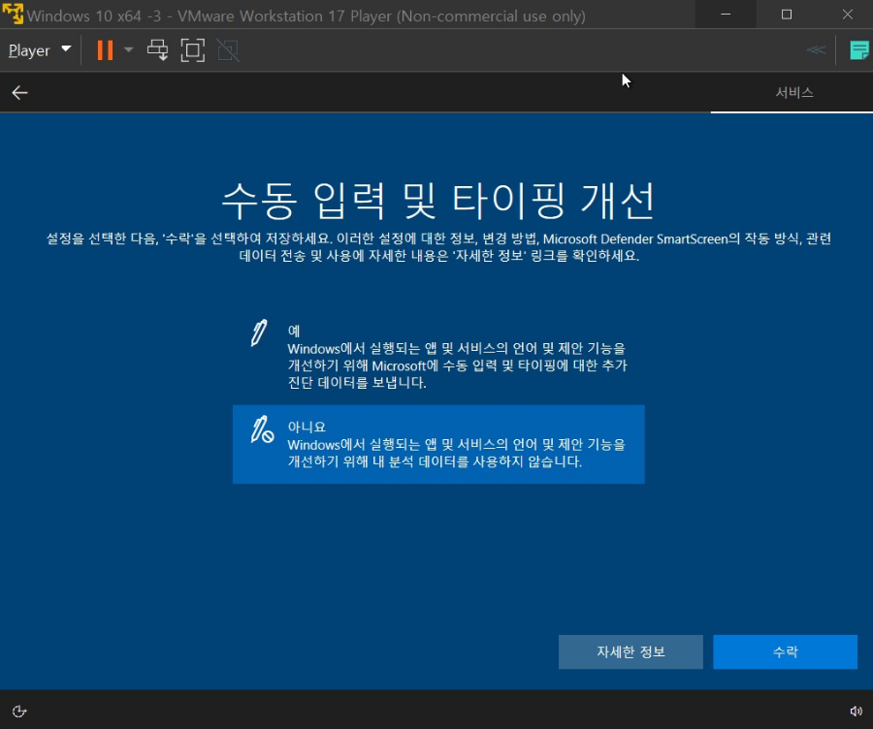873x729 pixels.
Task: Enter full screen mode
Action: pos(193,50)
